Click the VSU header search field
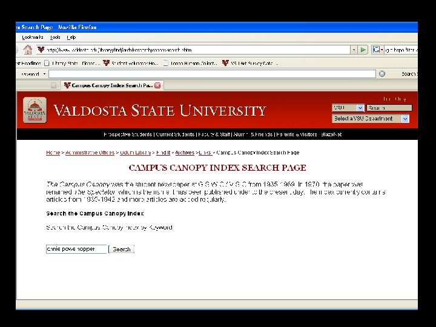The width and height of the screenshot is (436, 327). (x=389, y=108)
